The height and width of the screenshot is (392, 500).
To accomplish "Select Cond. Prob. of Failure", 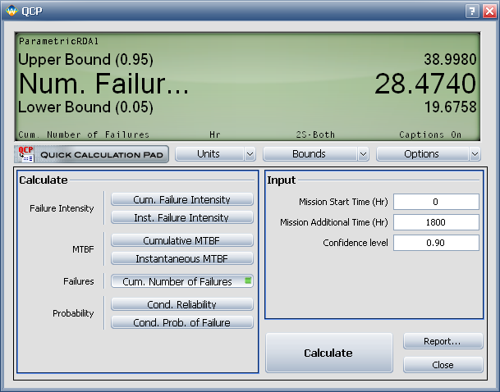I will click(x=181, y=322).
